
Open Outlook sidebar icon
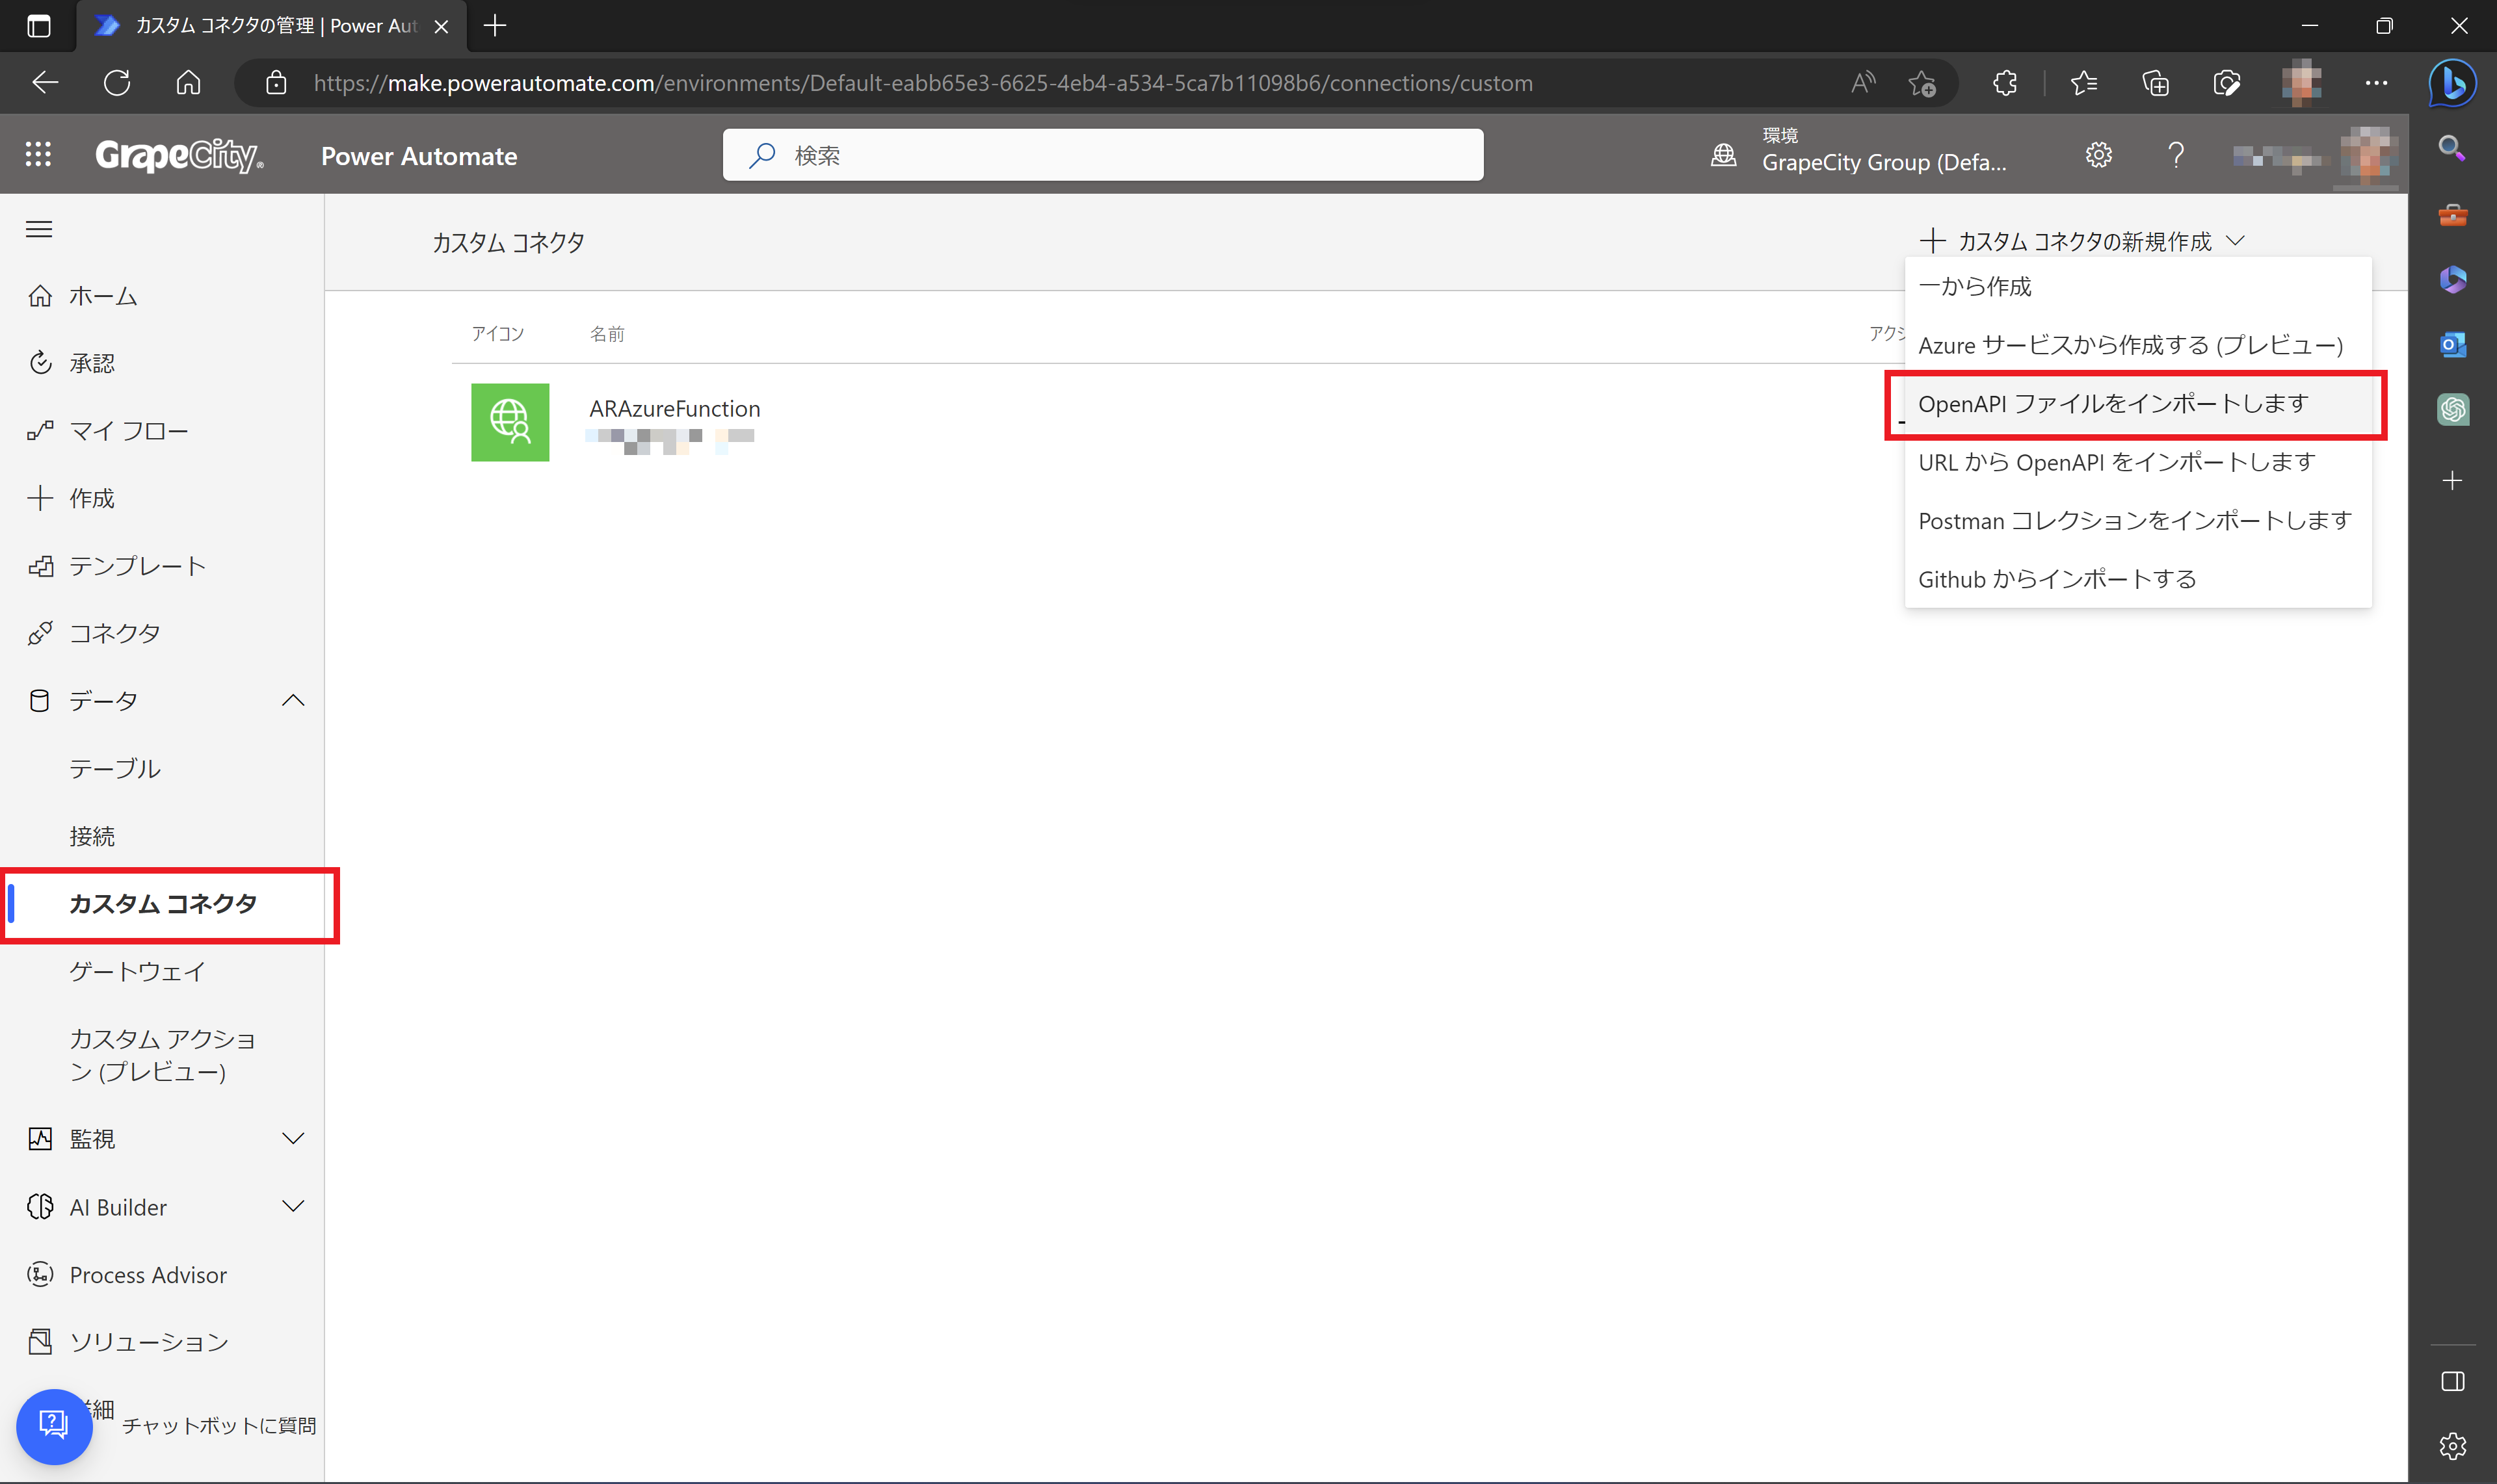[2452, 345]
